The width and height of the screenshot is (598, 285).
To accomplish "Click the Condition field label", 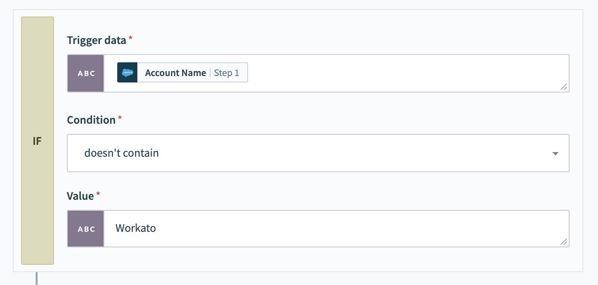I will click(91, 120).
